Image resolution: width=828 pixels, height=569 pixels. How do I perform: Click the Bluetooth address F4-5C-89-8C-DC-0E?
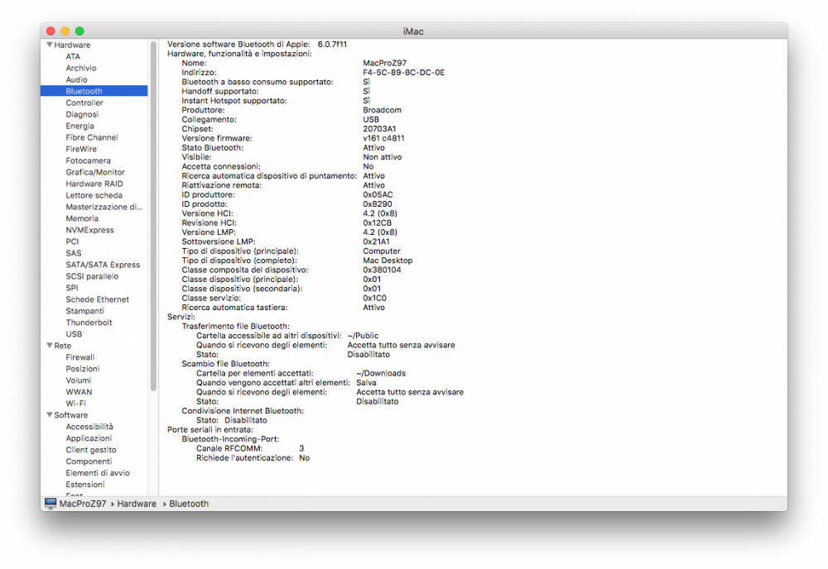point(403,73)
